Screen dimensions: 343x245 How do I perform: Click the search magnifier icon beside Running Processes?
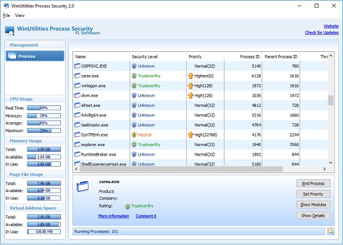click(330, 231)
